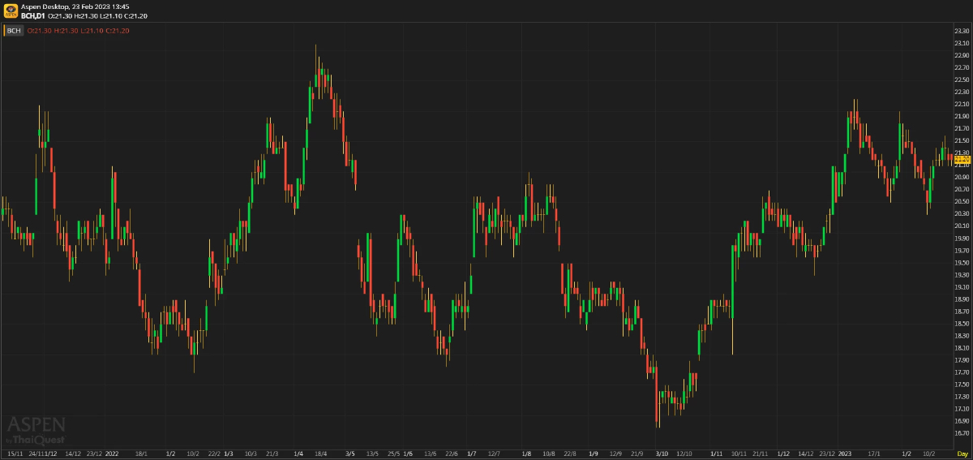973x460 pixels.
Task: Click the 1/4 date label on the time axis
Action: point(298,454)
